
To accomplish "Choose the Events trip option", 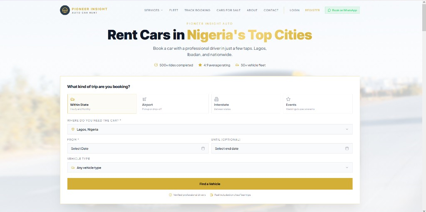I will (318, 104).
